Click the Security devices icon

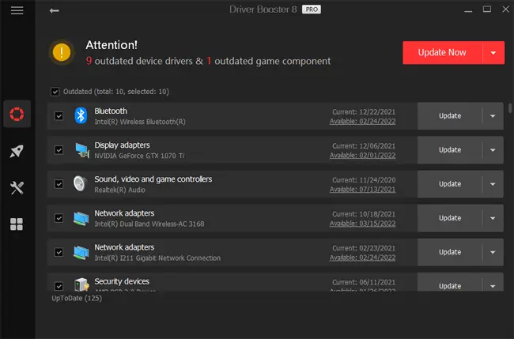(81, 284)
